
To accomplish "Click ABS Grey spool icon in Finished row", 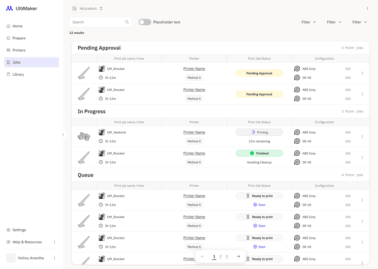I will pos(297,153).
